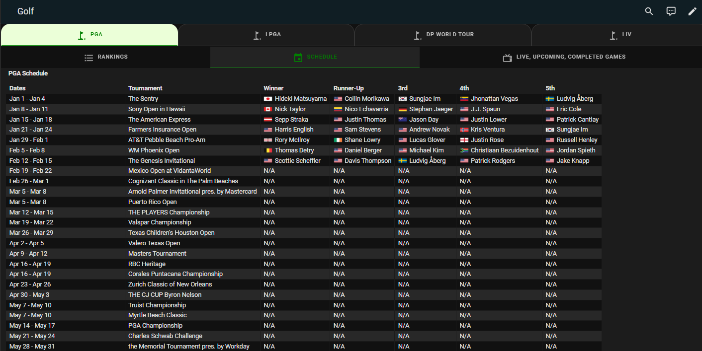Click Australia flag next to Jason Day
Viewport: 702px width, 351px height.
coord(402,120)
